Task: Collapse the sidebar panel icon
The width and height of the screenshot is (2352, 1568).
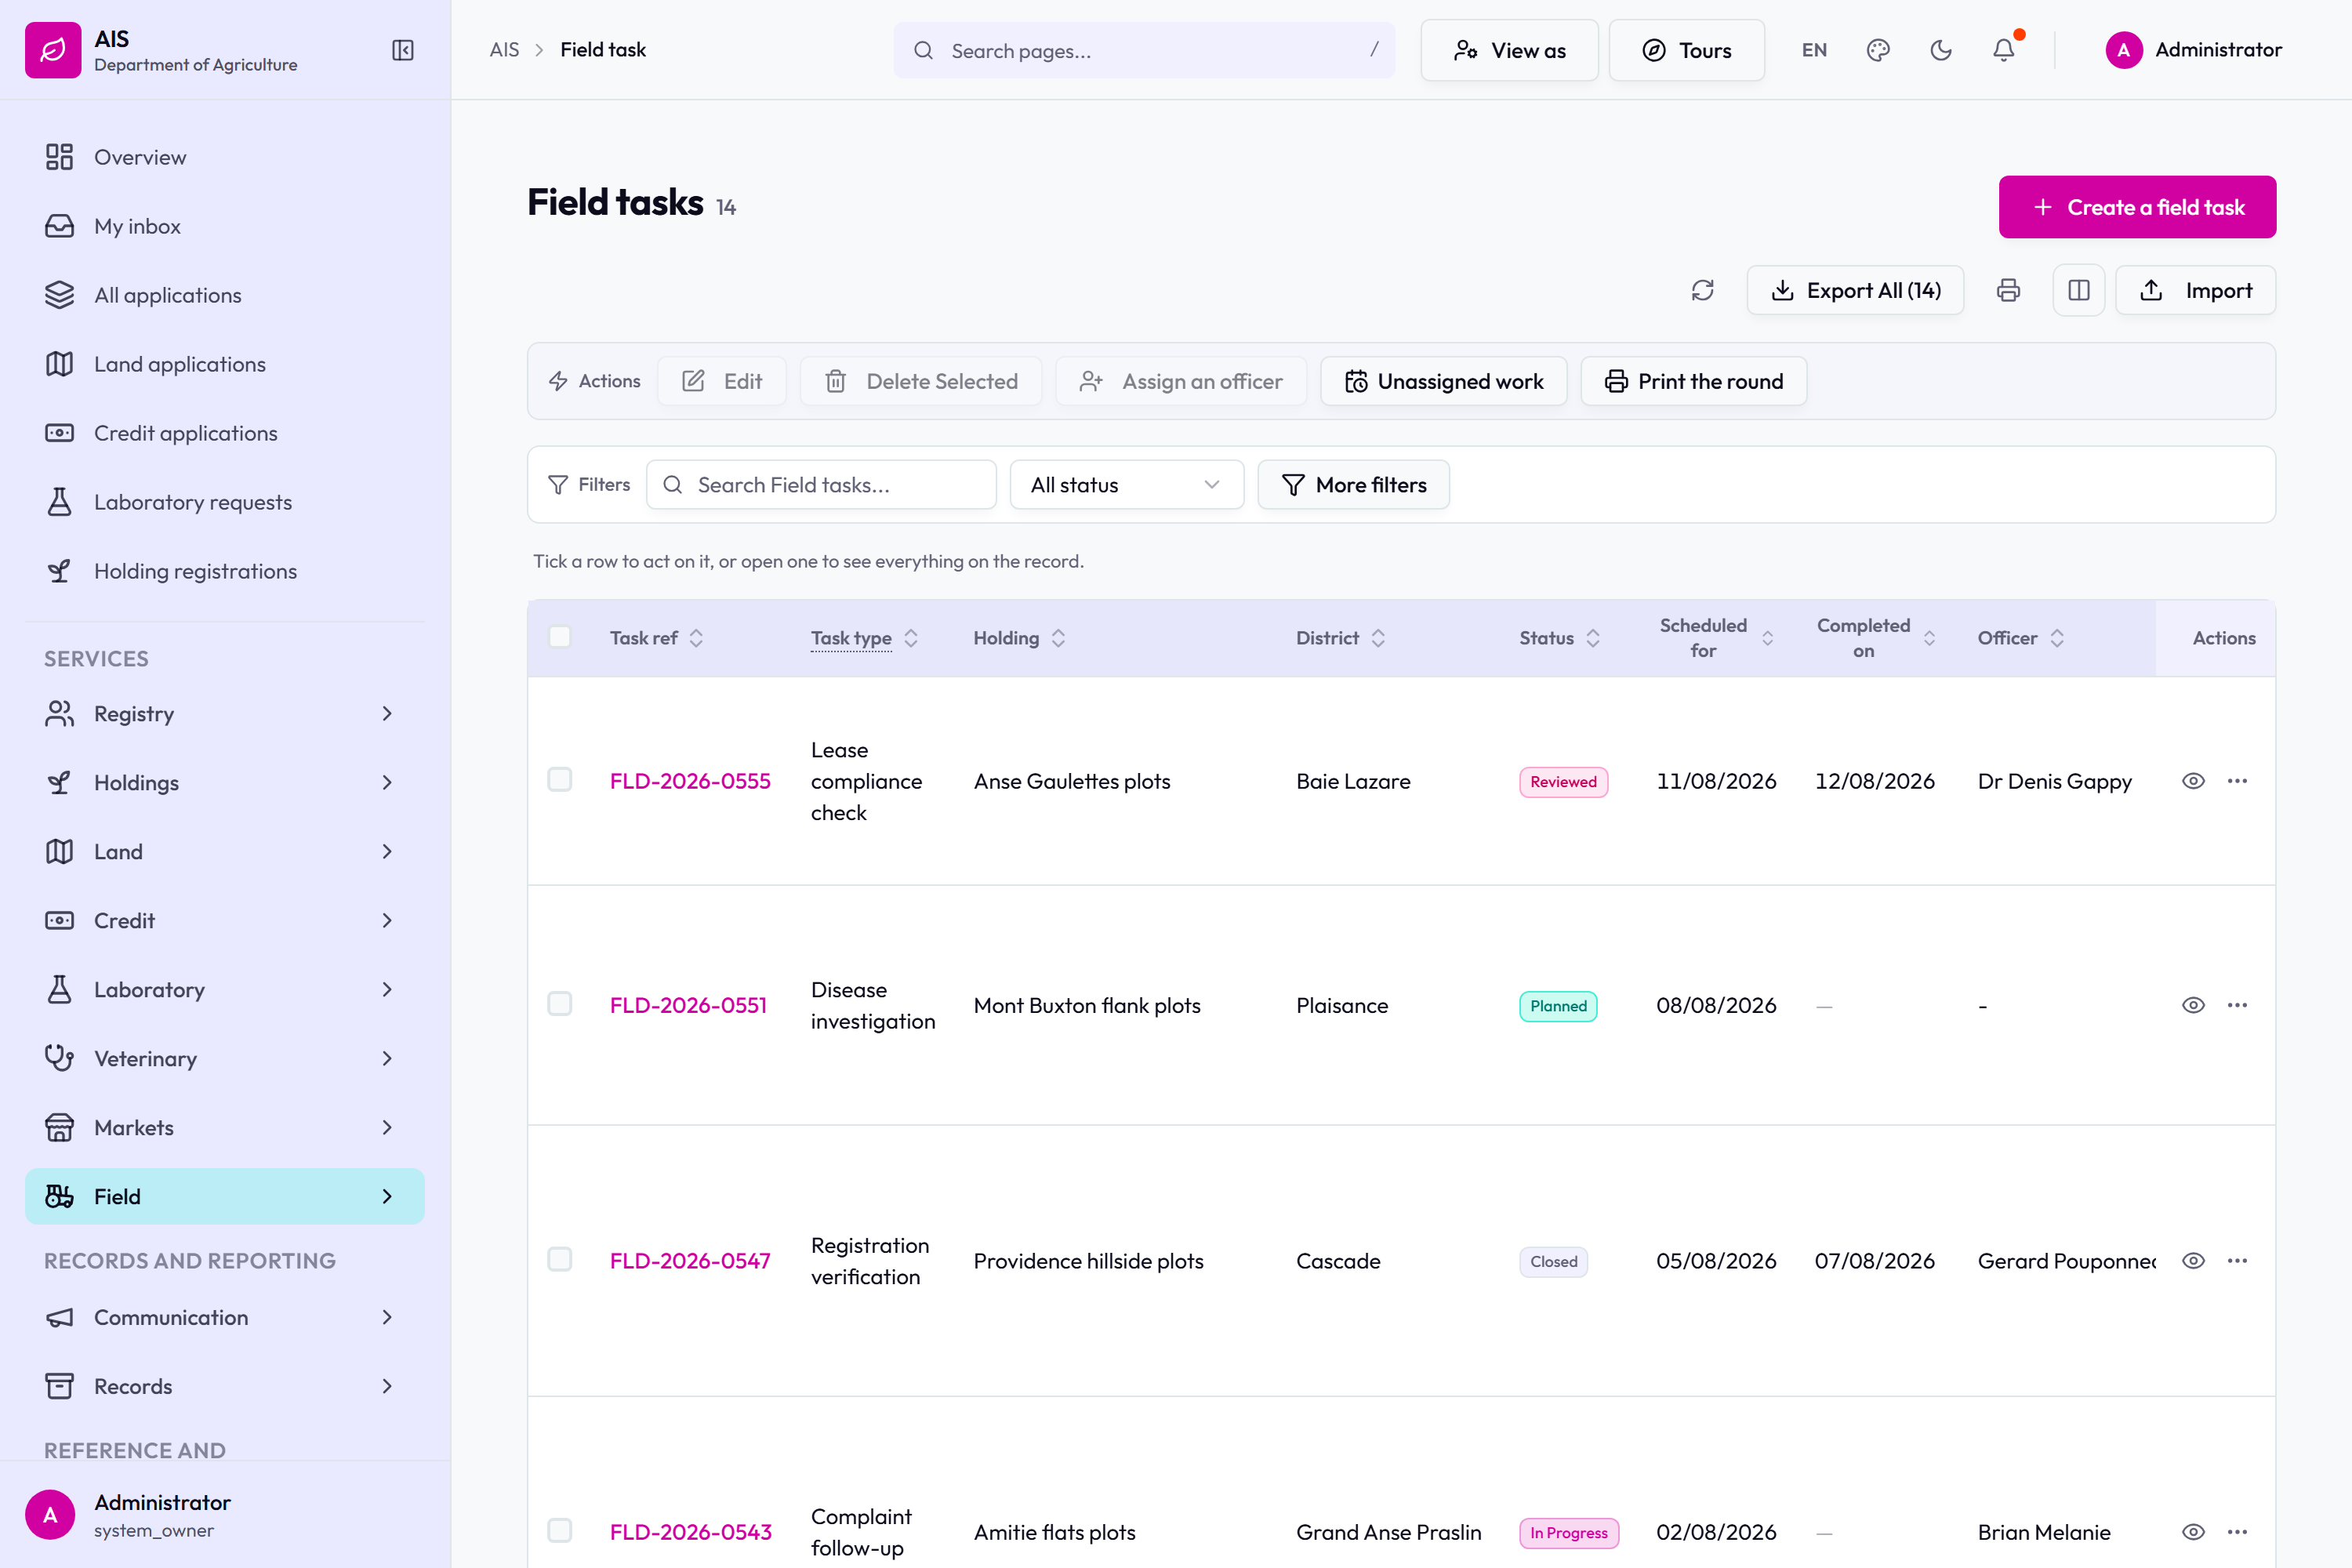Action: (403, 50)
